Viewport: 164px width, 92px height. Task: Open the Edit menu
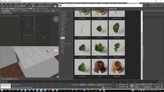(6, 4)
